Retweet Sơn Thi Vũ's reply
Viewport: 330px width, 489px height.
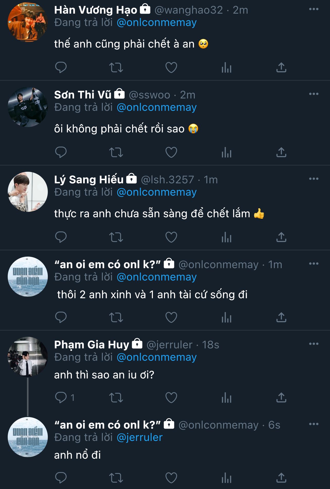[116, 152]
